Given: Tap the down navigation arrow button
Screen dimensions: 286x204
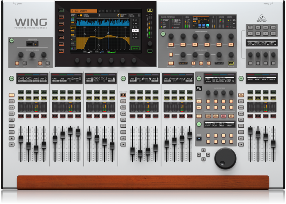Looking at the screenshot, I should point(203,159).
